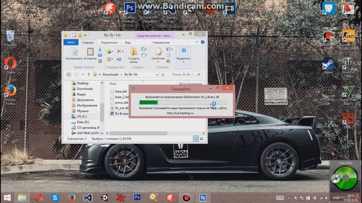The height and width of the screenshot is (203, 362).
Task: Open the address bar history dropdown
Action: [x=157, y=74]
